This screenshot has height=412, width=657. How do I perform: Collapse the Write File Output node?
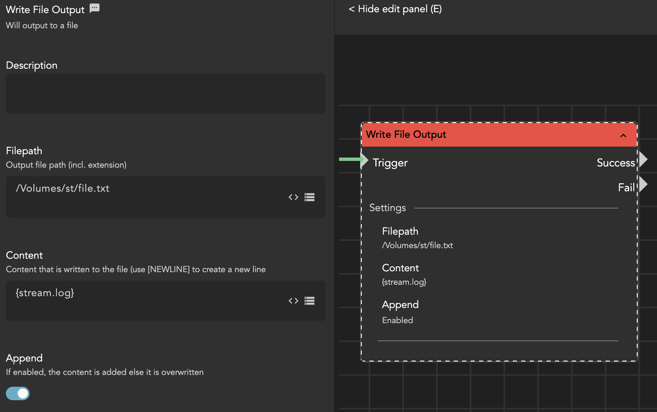[x=623, y=135]
